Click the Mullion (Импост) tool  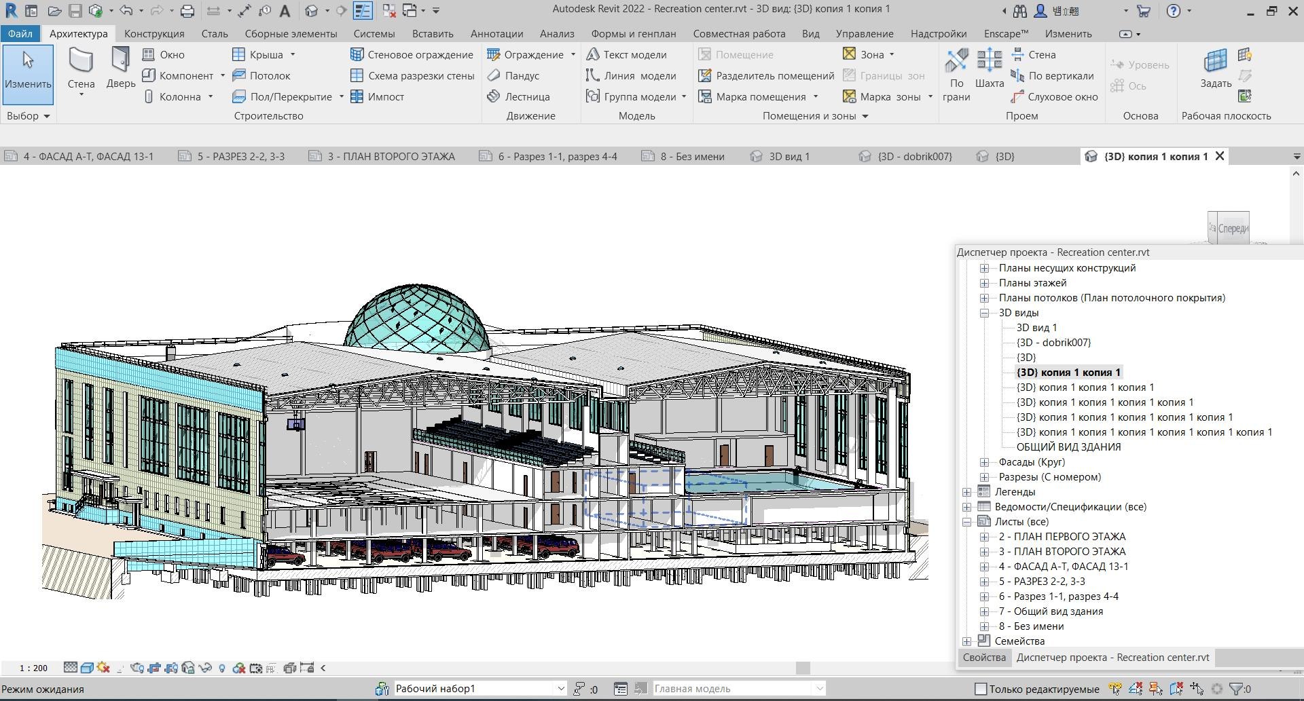click(x=377, y=96)
